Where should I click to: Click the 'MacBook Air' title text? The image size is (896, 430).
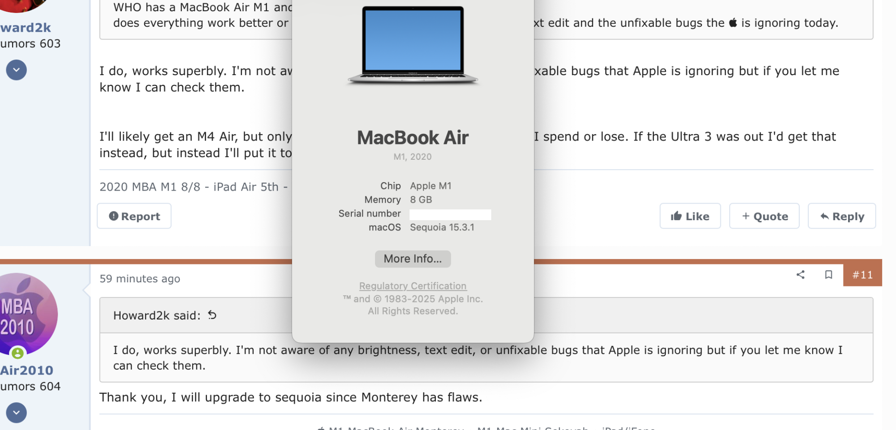click(413, 137)
